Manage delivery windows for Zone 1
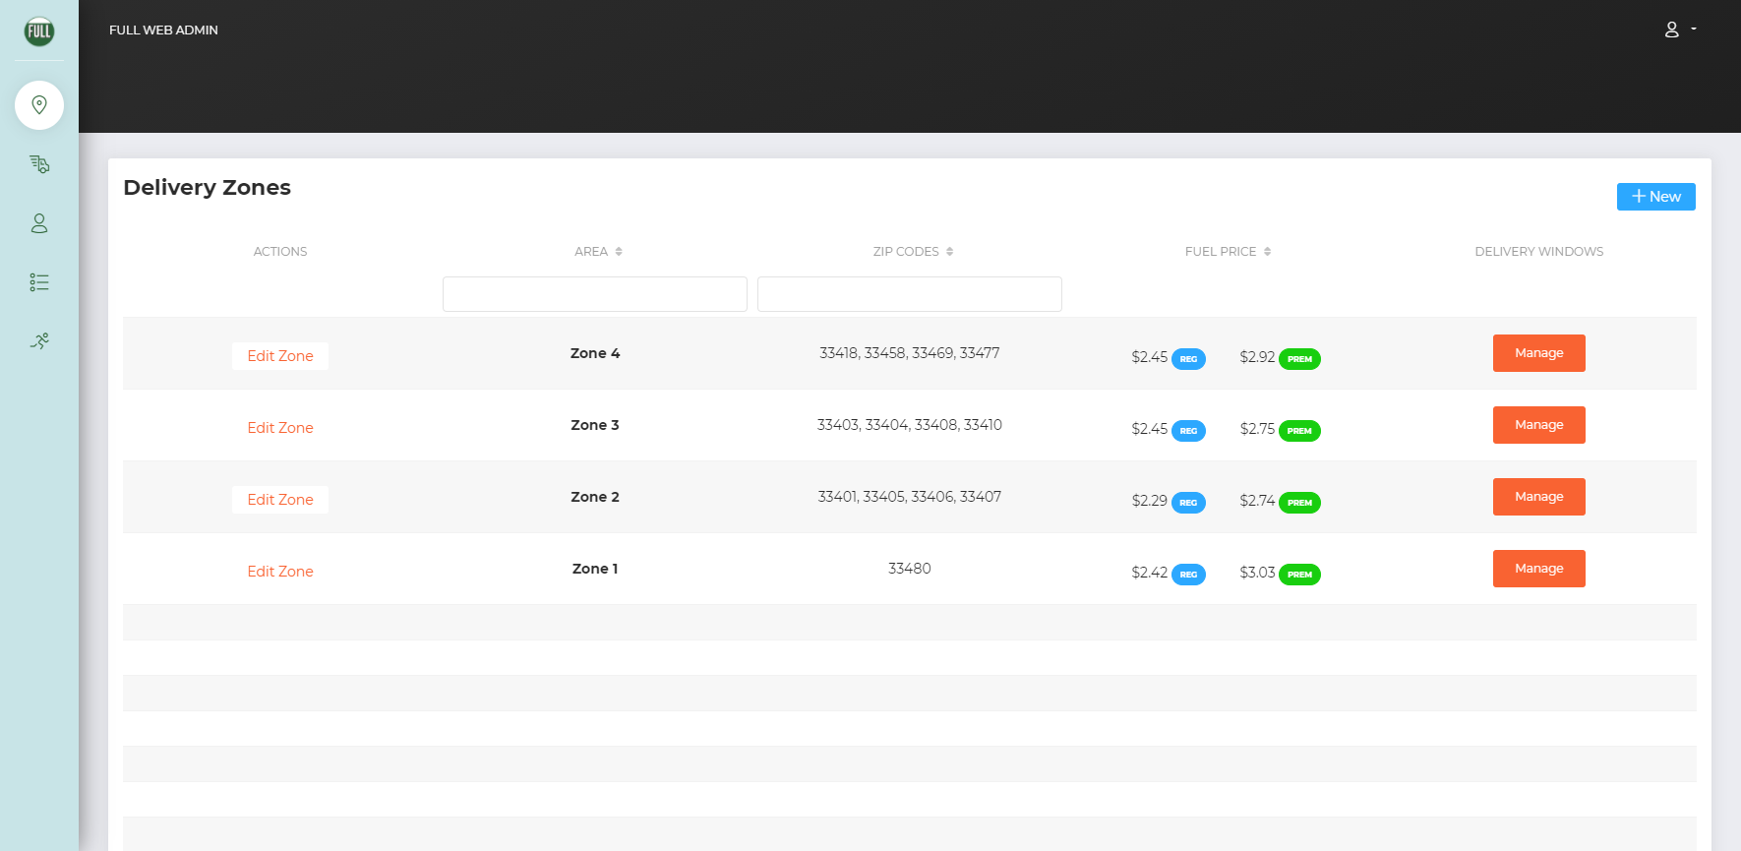 pyautogui.click(x=1538, y=569)
